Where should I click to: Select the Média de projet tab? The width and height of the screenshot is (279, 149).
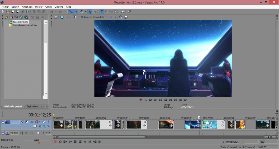[13, 106]
